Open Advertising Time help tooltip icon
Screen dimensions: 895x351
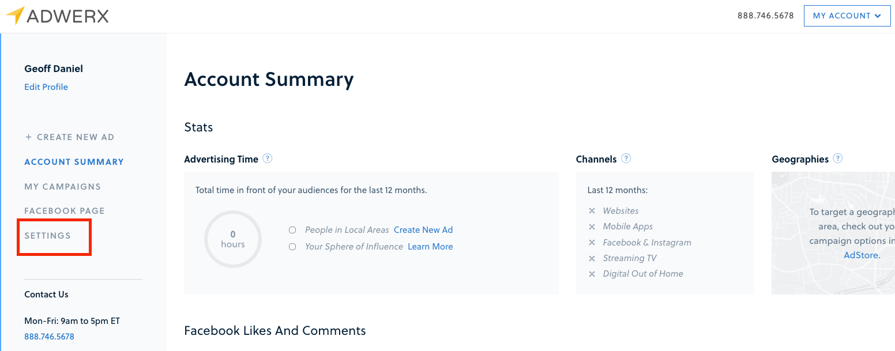(x=267, y=158)
